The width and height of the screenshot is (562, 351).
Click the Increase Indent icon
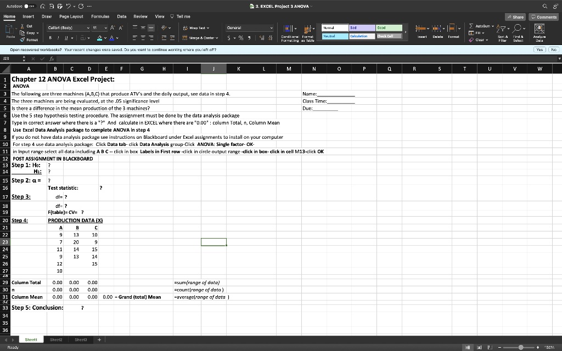(172, 38)
